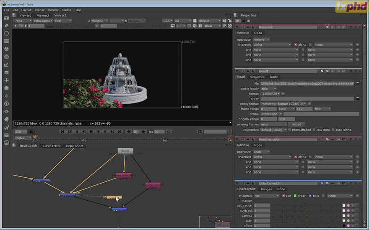Open the Transform nodes move icon
The image size is (369, 230).
click(6, 80)
